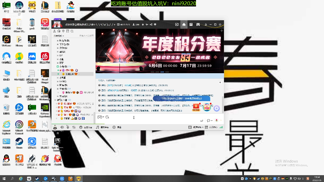The height and width of the screenshot is (182, 324).
Task: Click the chat area vertical scrollbar
Action: click(x=223, y=105)
